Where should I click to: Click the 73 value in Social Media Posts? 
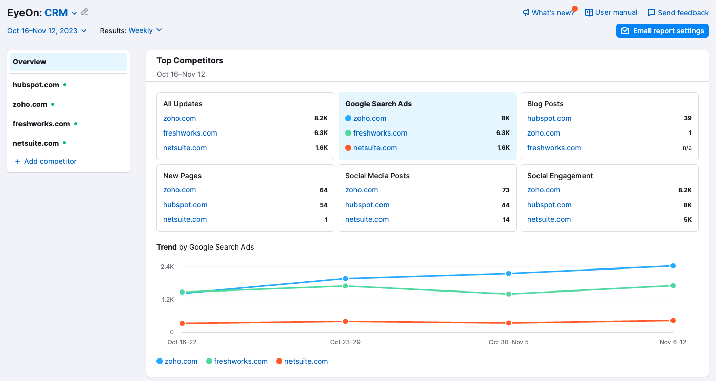pyautogui.click(x=506, y=190)
